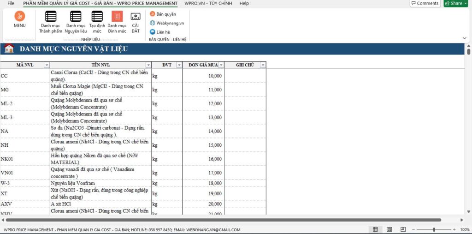Click the zoom slider handle
The image size is (472, 234).
coord(434,229)
